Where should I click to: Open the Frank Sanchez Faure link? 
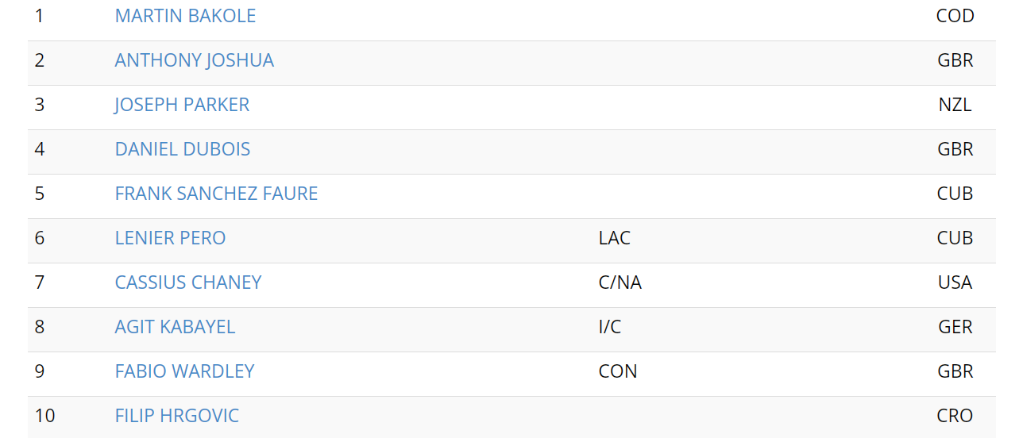tap(216, 194)
